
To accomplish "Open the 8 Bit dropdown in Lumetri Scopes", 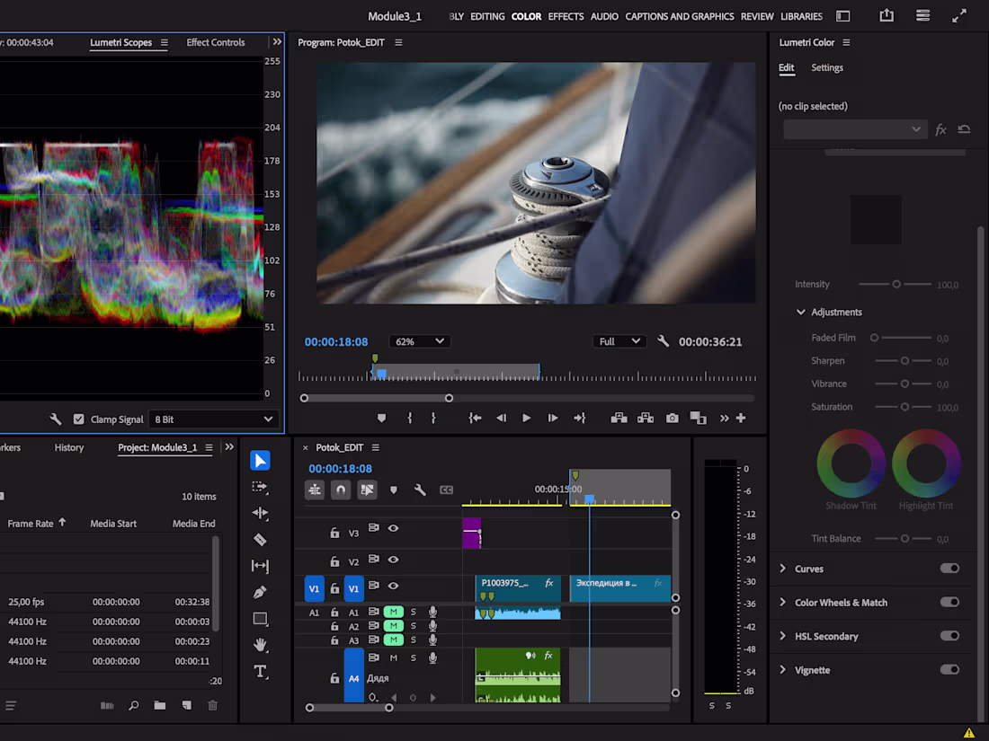I will pyautogui.click(x=213, y=419).
